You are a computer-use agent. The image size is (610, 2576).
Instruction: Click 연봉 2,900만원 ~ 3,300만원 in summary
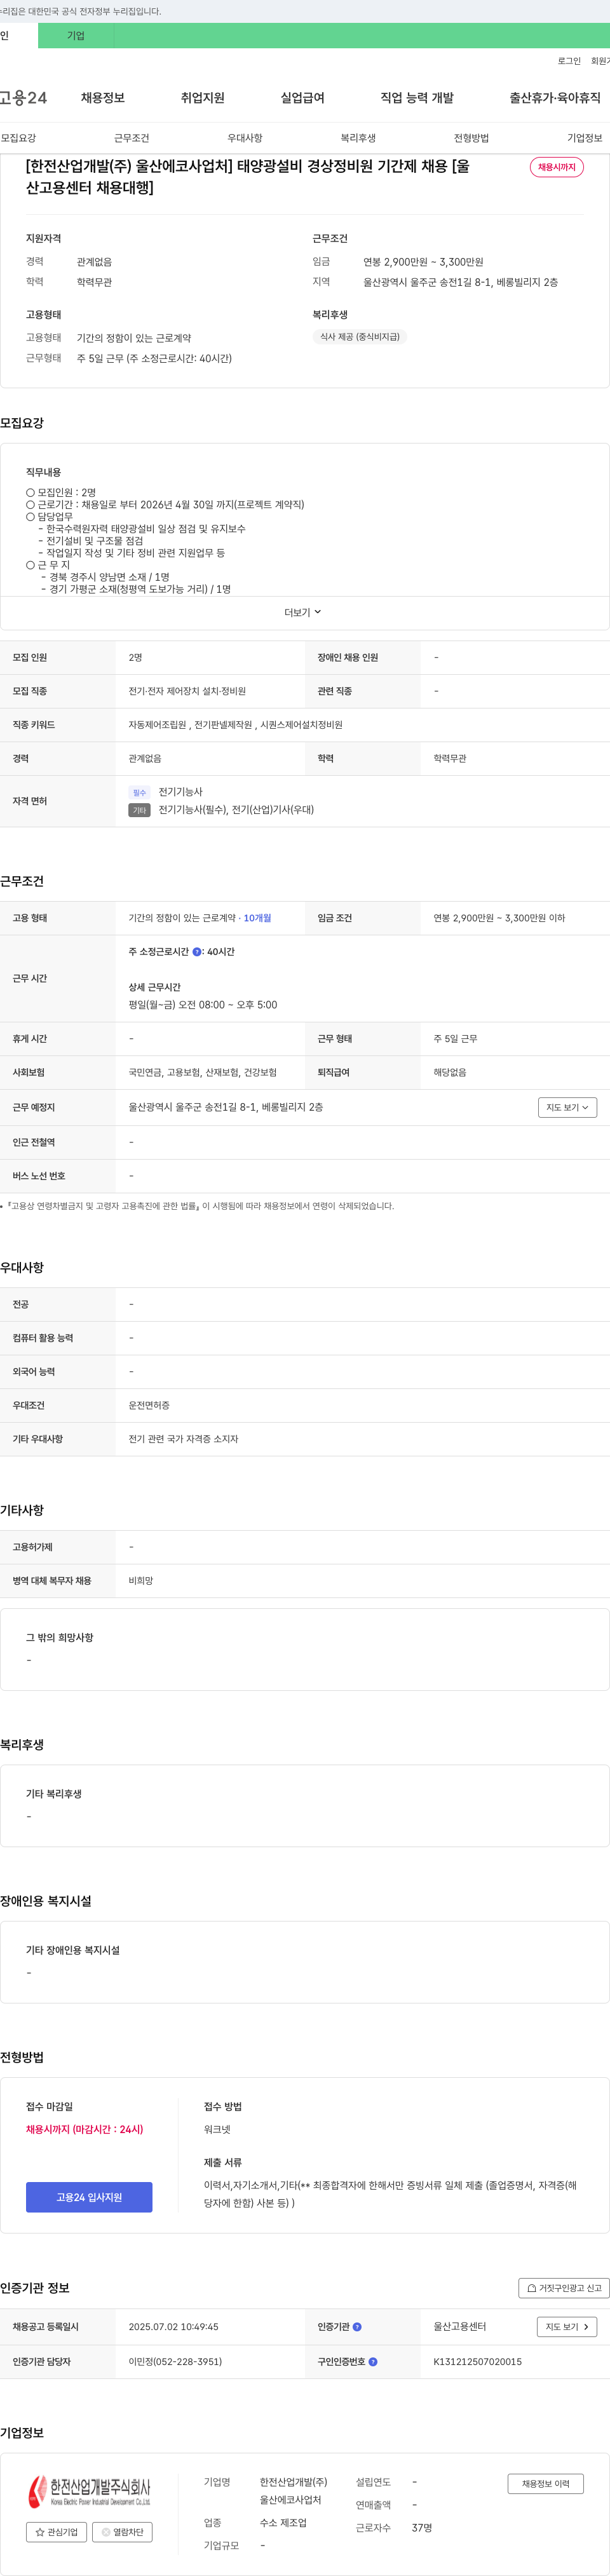(x=423, y=262)
